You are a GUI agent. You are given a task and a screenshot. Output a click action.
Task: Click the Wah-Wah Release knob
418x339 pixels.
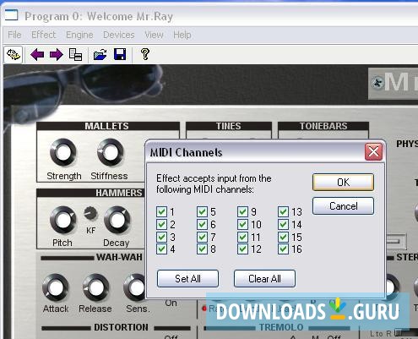pyautogui.click(x=96, y=287)
